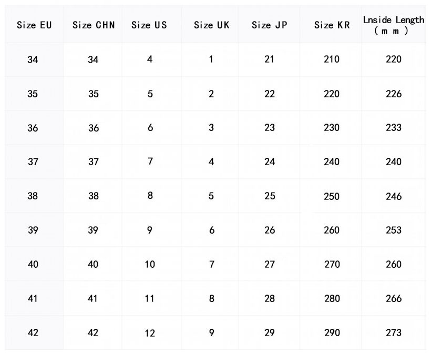Viewport: 431px width, 353px height.
Task: Select the 233 inside length cell
Action: 393,128
